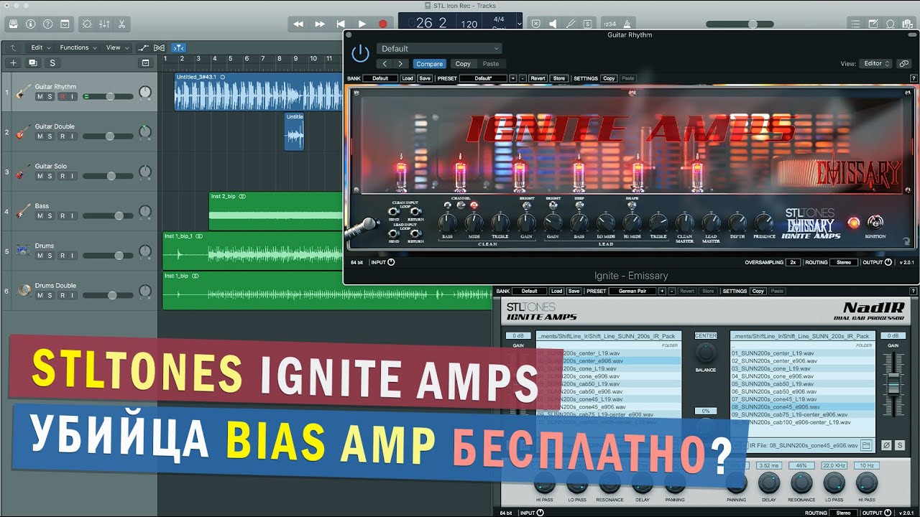920x517 pixels.
Task: Select 08_SUNN200s_cone45_e906.wav in right IR list
Action: pyautogui.click(x=802, y=406)
